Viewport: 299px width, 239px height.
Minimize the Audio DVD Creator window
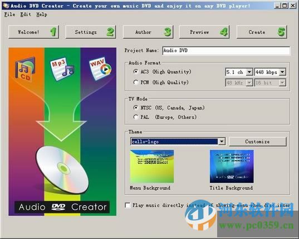(x=277, y=6)
